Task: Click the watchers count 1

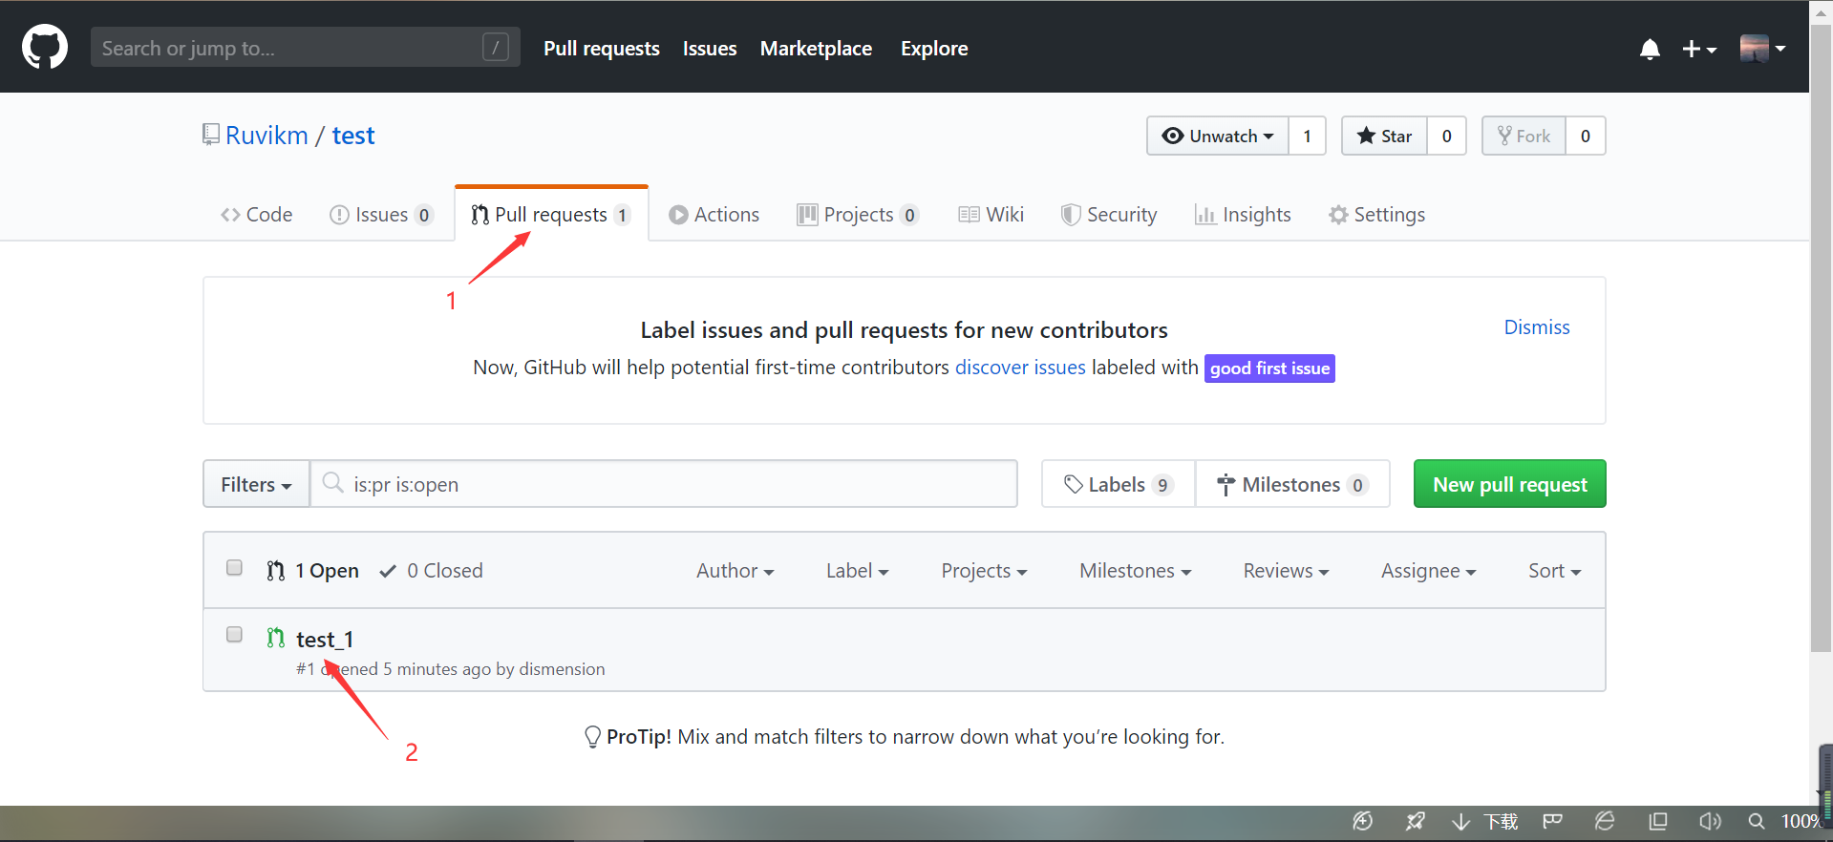Action: (x=1307, y=136)
